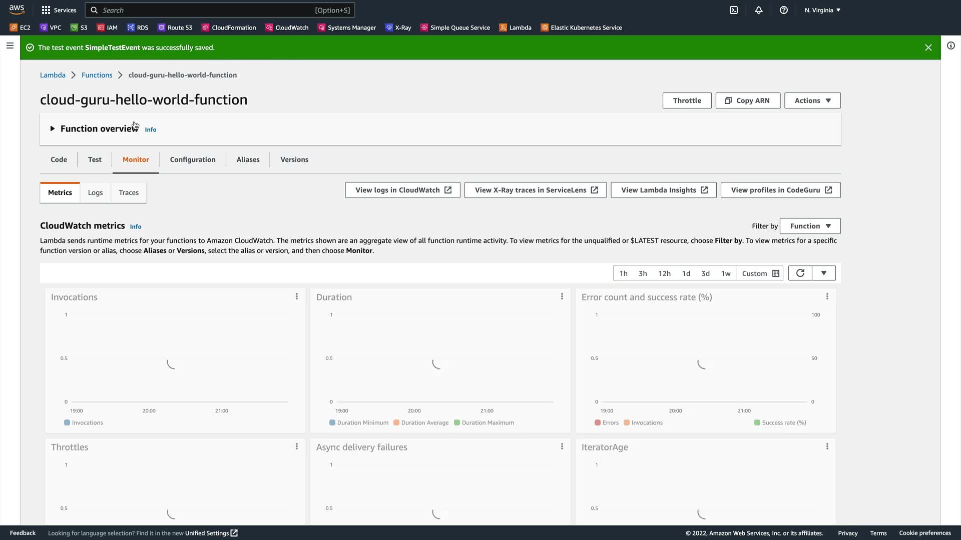Refresh the CloudWatch metrics graphs
Viewport: 961px width, 540px height.
[x=800, y=273]
